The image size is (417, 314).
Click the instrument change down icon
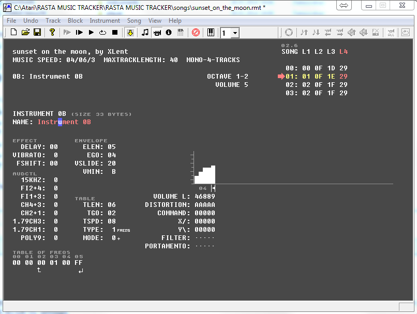click(339, 33)
